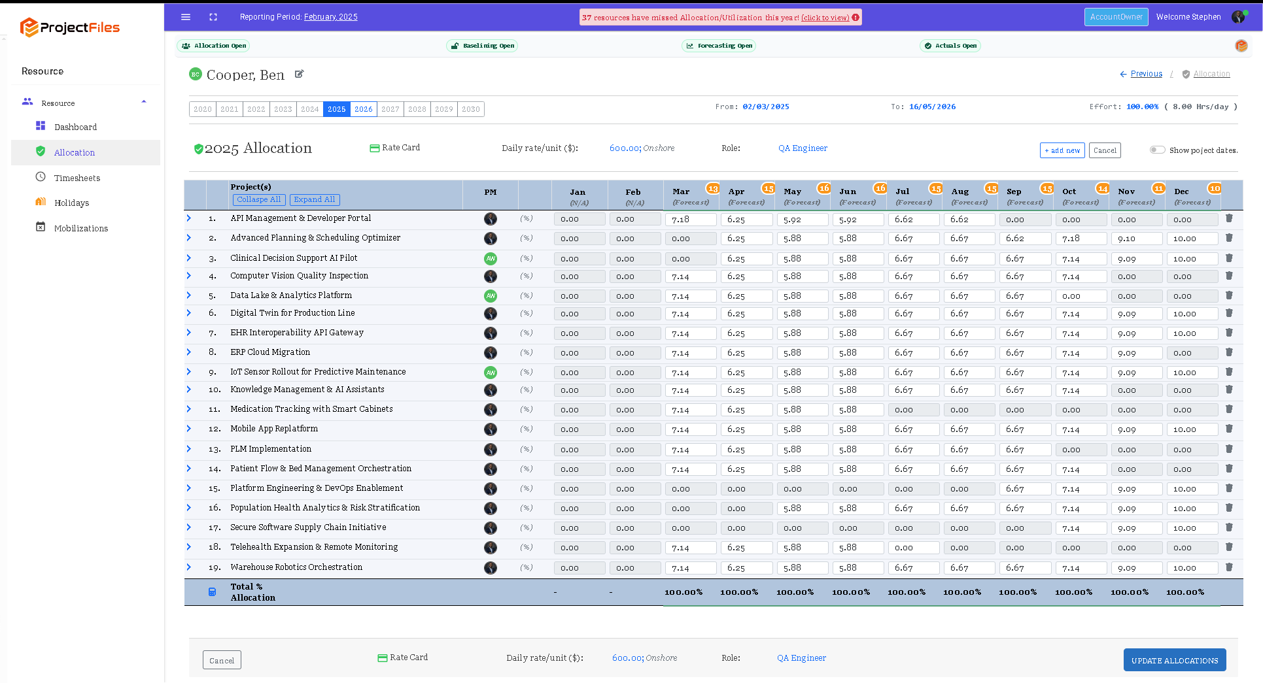1263x683 pixels.
Task: Expand PLM Implementation row chevron
Action: [189, 449]
